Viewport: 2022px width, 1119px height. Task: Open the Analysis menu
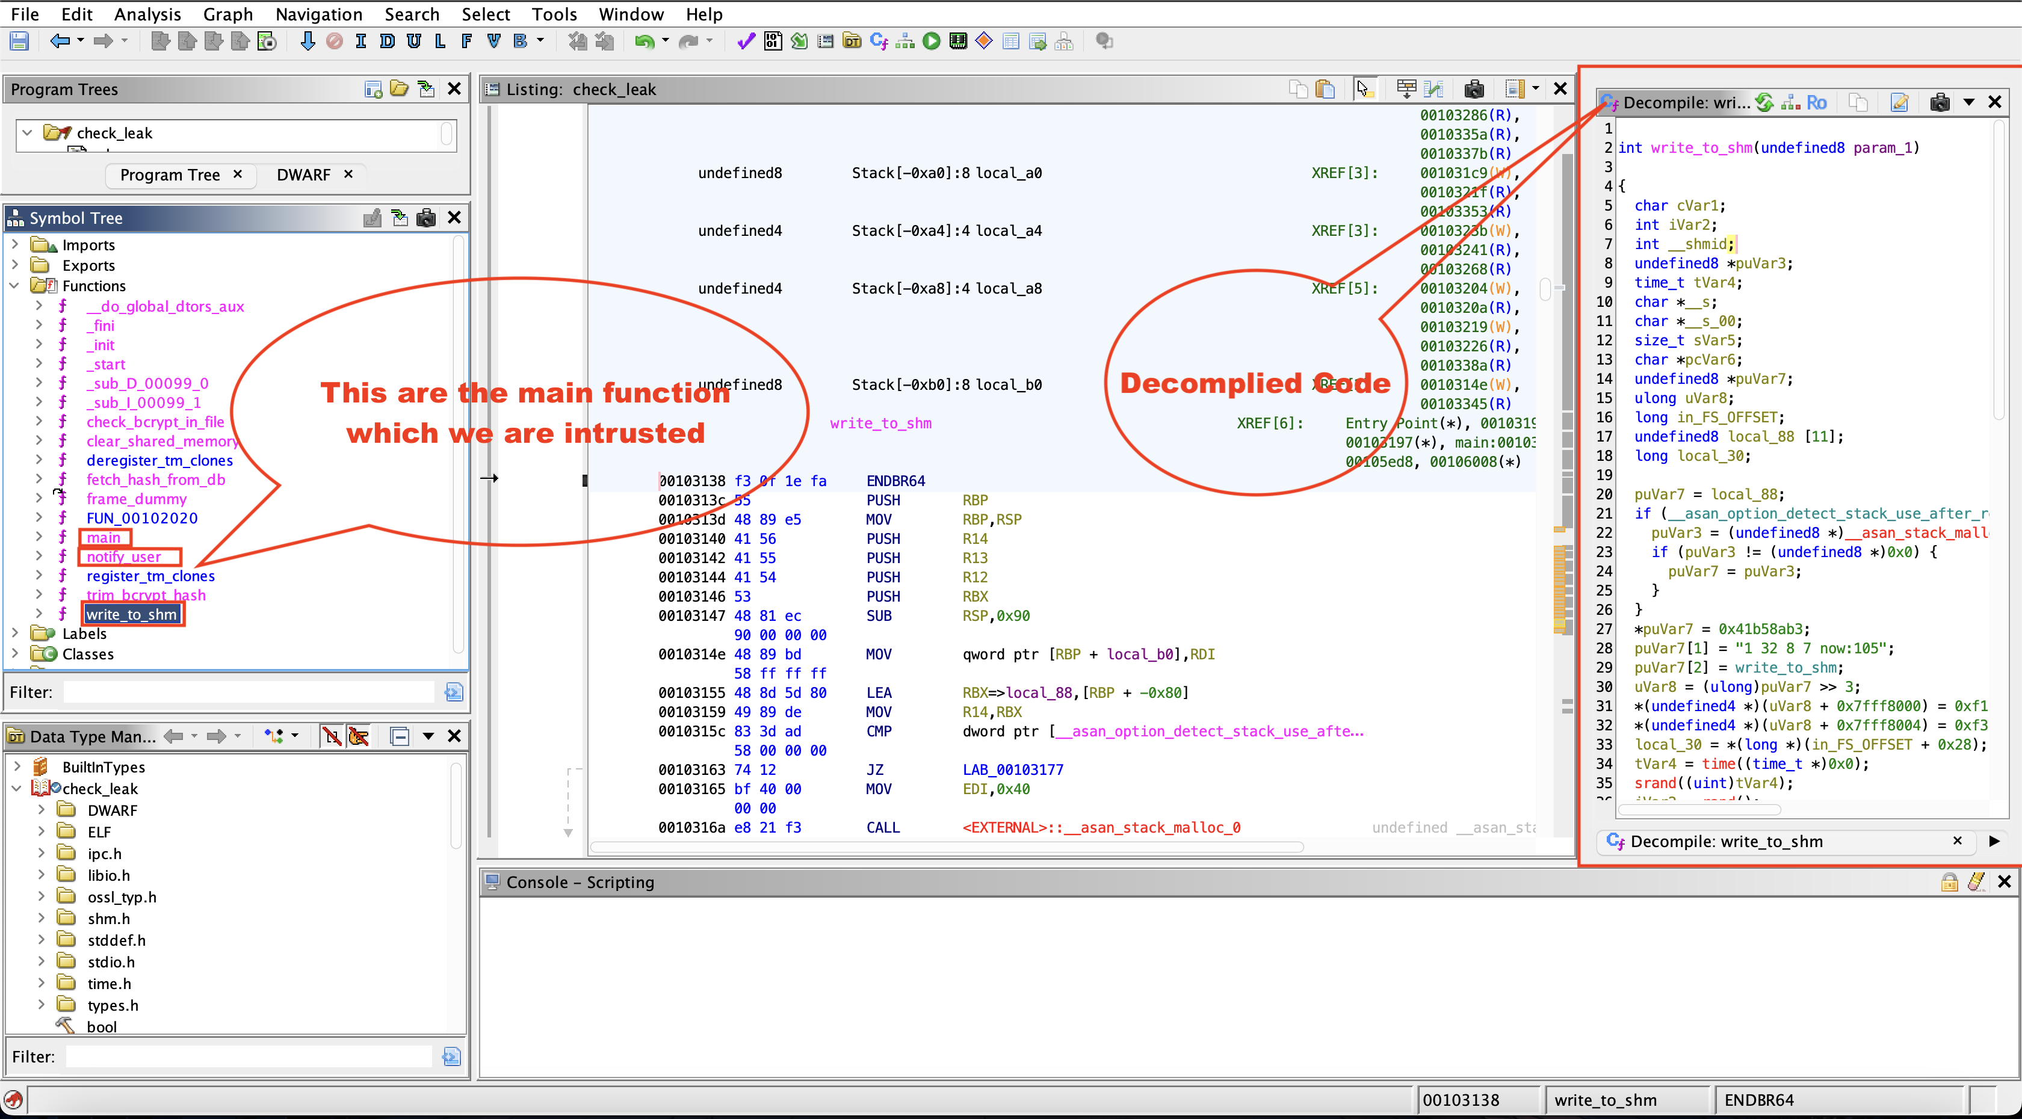pyautogui.click(x=147, y=13)
